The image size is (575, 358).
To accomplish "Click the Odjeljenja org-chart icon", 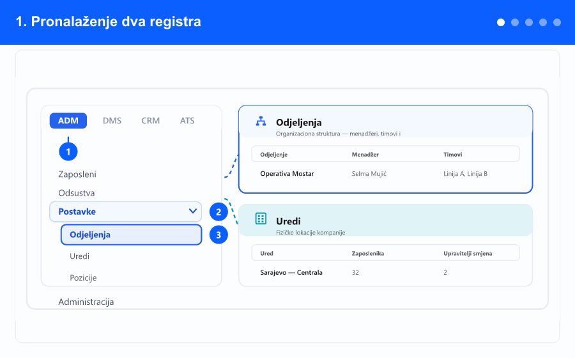I will [x=261, y=121].
